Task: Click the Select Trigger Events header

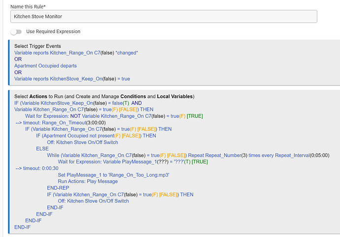Action: tap(37, 46)
